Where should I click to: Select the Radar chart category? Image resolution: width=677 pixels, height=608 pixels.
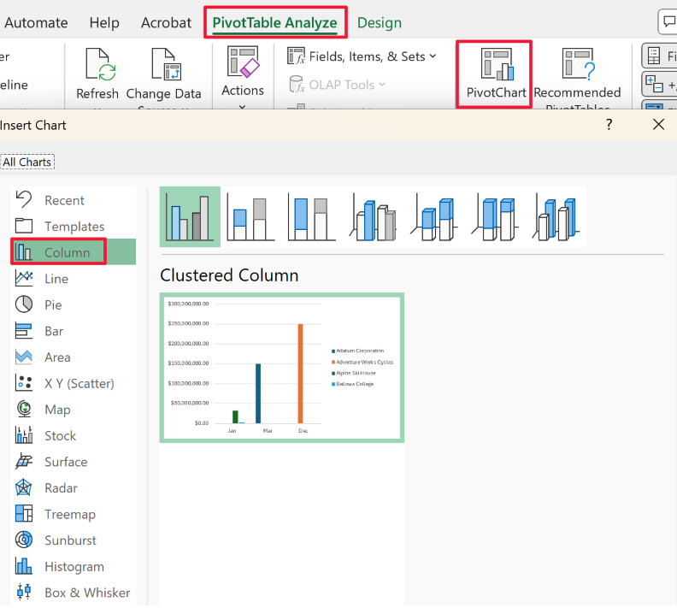click(74, 488)
